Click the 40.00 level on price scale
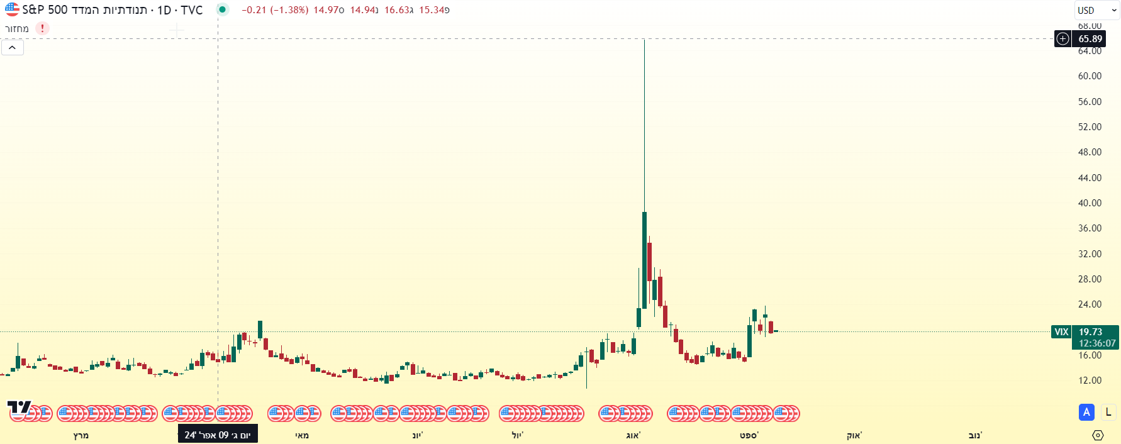The width and height of the screenshot is (1121, 444). click(x=1090, y=203)
